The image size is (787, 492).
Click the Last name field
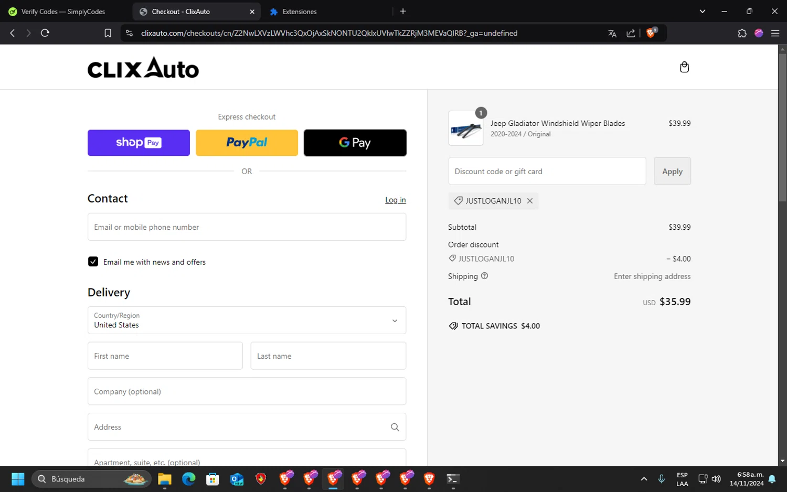coord(328,356)
